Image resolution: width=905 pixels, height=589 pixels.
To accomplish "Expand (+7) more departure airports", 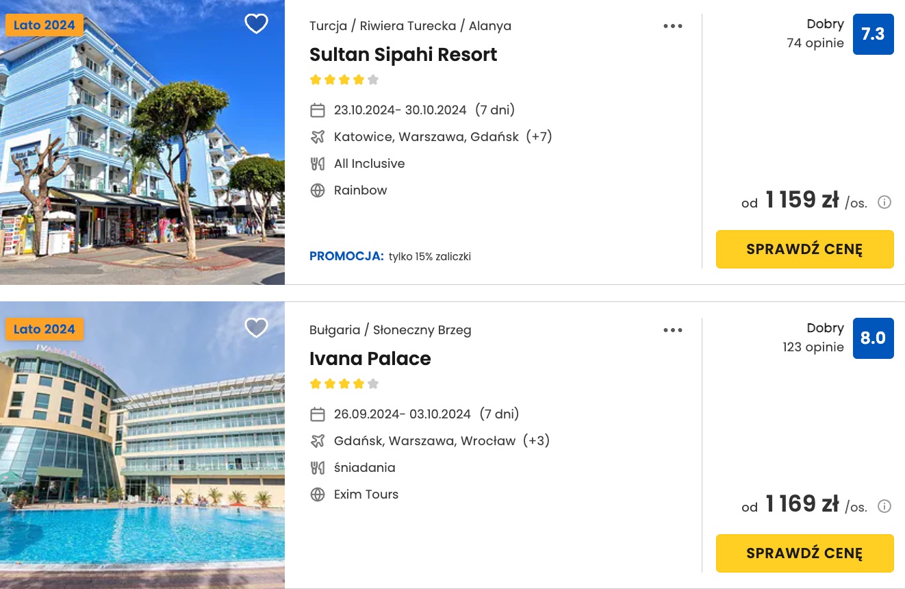I will [x=539, y=137].
